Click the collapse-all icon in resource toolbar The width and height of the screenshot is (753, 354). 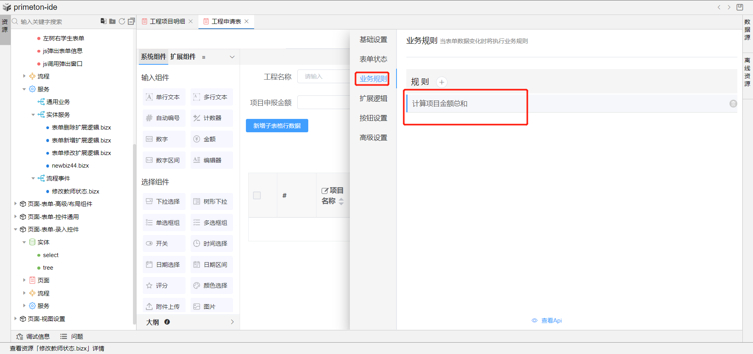point(131,22)
